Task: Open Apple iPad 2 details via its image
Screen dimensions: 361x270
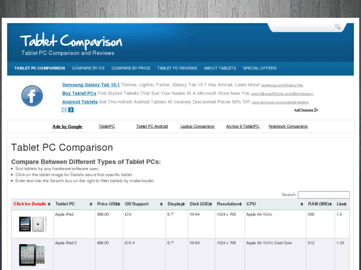Action: (x=32, y=255)
